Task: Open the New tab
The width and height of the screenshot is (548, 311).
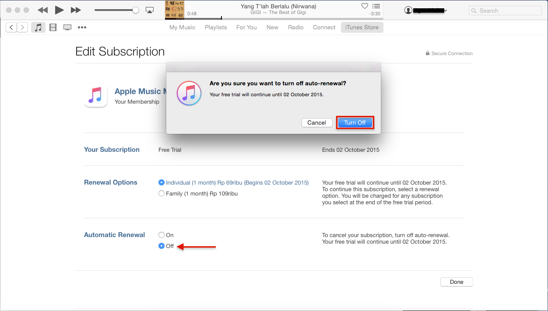Action: pyautogui.click(x=272, y=27)
